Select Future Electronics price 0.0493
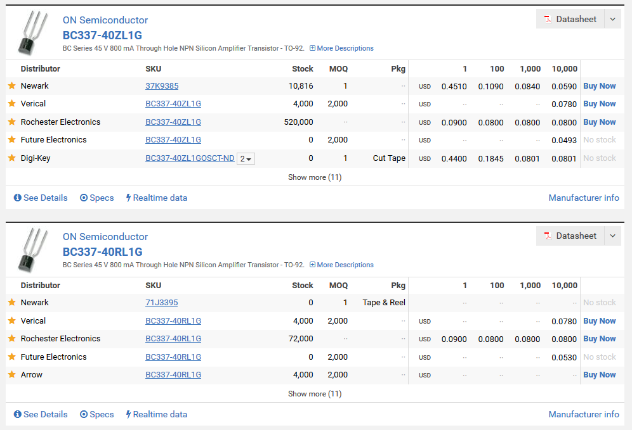632x430 pixels. (564, 140)
